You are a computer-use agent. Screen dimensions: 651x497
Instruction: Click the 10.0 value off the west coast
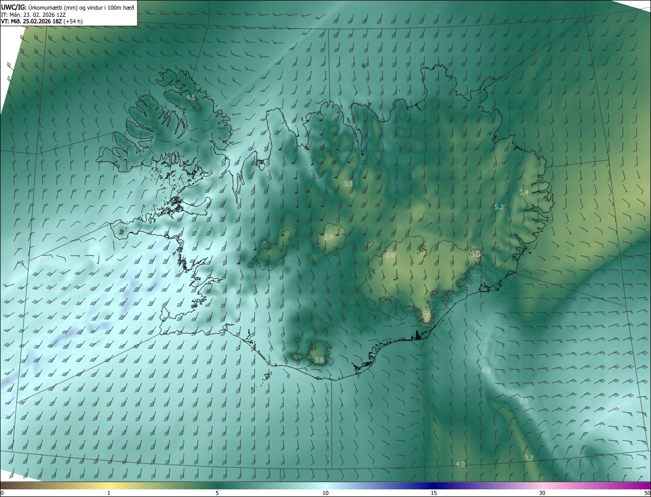37,261
